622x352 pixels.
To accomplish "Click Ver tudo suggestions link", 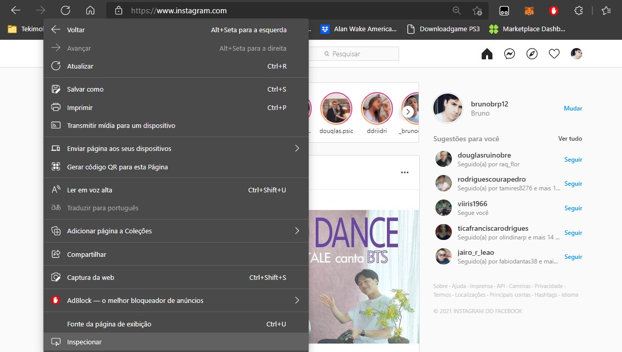I will coord(570,139).
